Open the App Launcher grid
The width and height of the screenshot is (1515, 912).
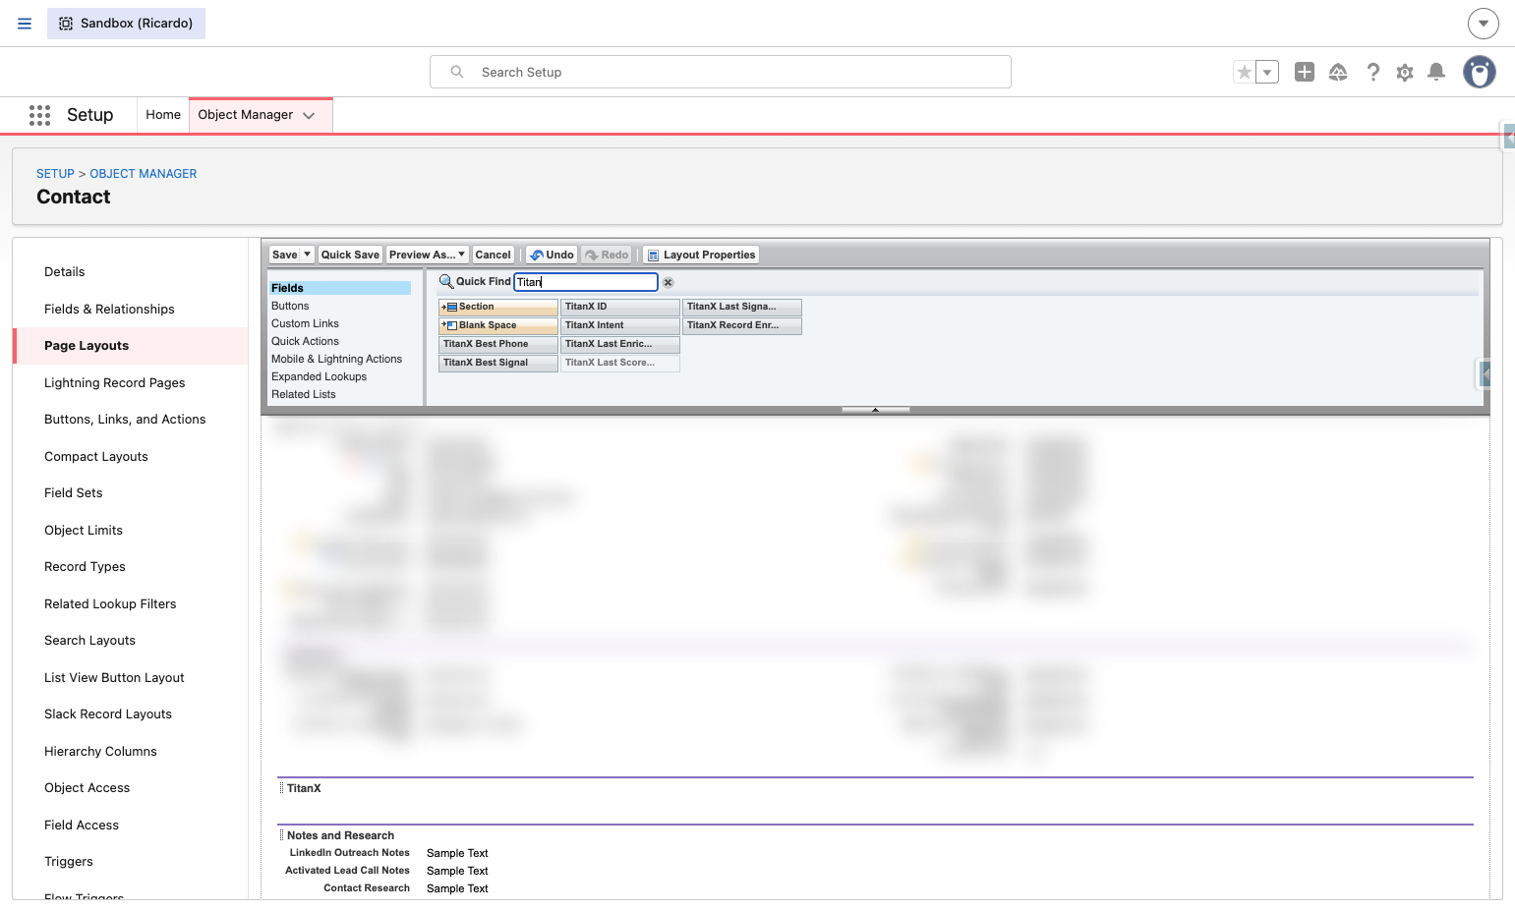[x=39, y=115]
